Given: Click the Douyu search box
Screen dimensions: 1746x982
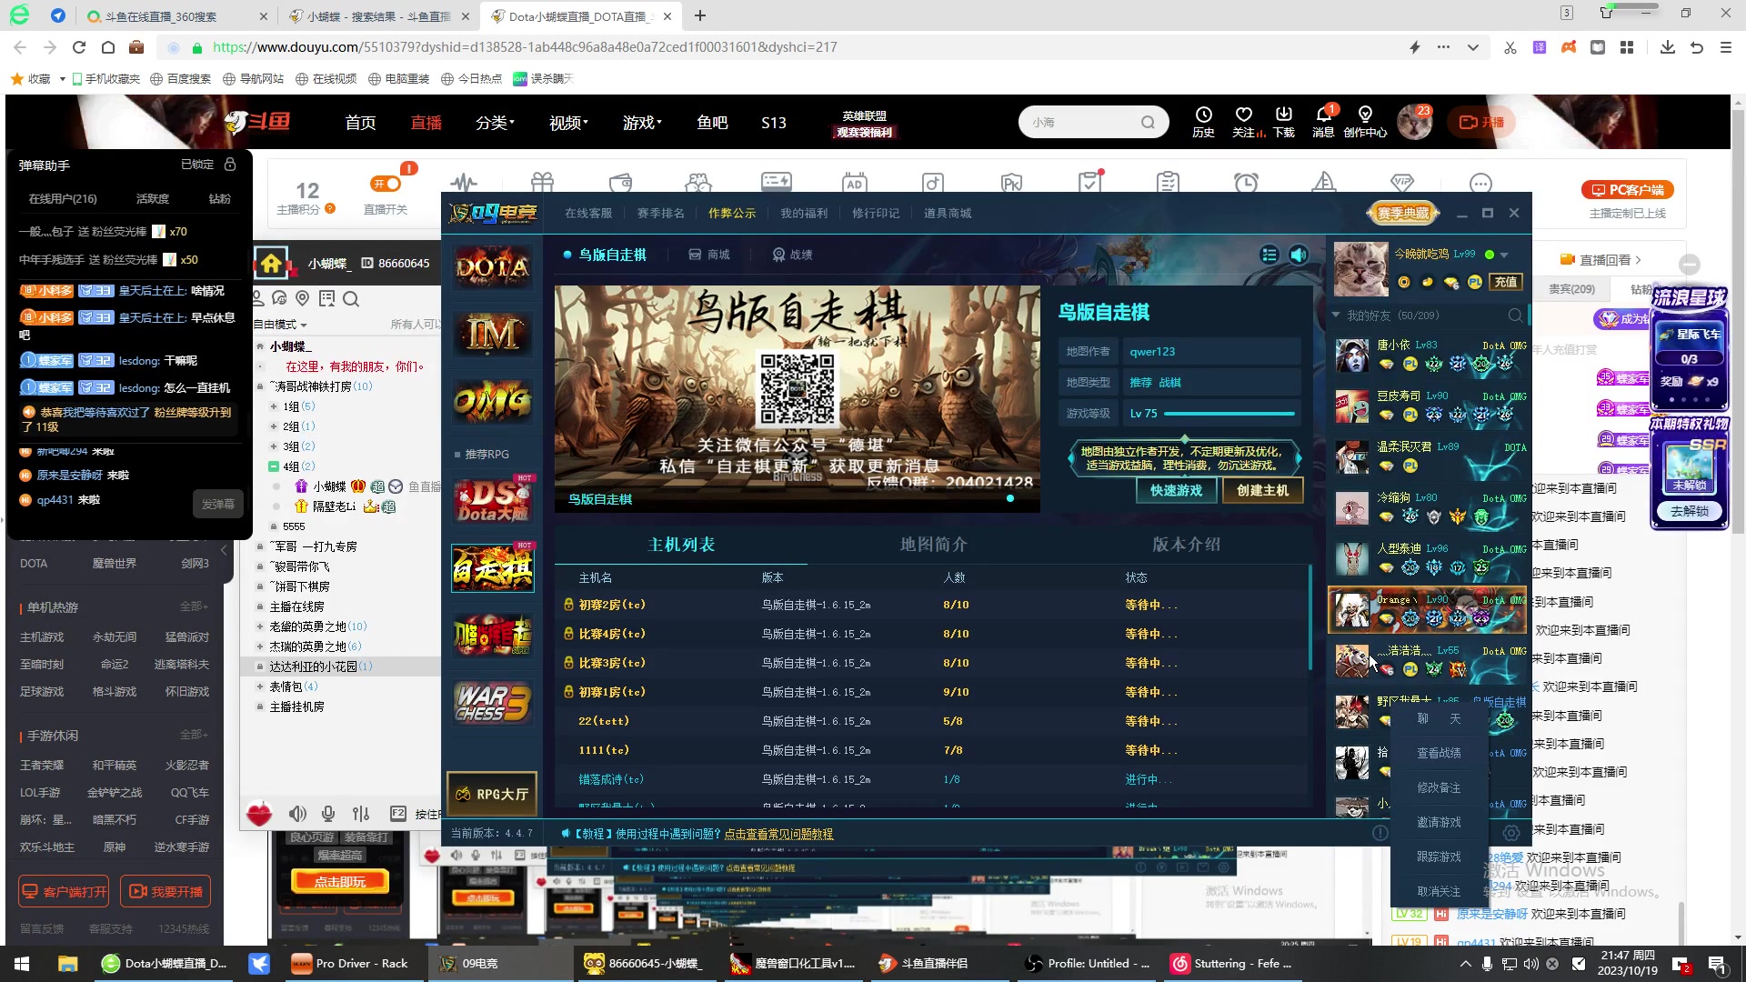Looking at the screenshot, I should point(1092,122).
